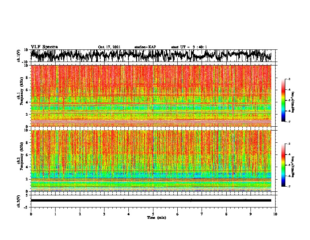Image resolution: width=310 pixels, height=240 pixels.
Task: Click the time axis tick label "1"
Action: click(55, 214)
